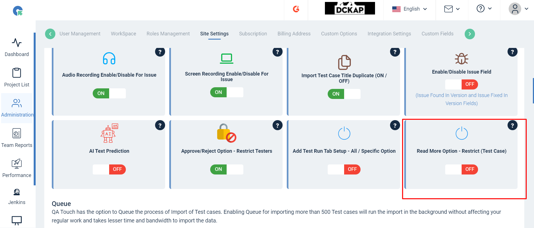
Task: Open Team Reports in the sidebar
Action: 17,138
